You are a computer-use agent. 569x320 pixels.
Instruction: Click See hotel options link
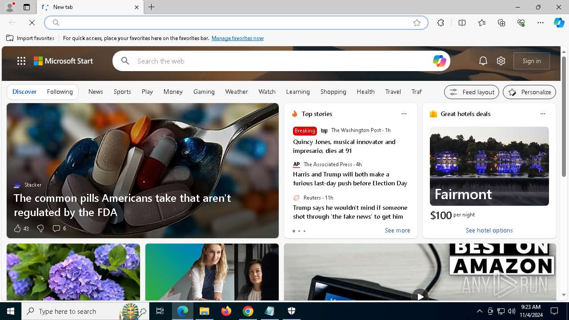click(x=489, y=230)
